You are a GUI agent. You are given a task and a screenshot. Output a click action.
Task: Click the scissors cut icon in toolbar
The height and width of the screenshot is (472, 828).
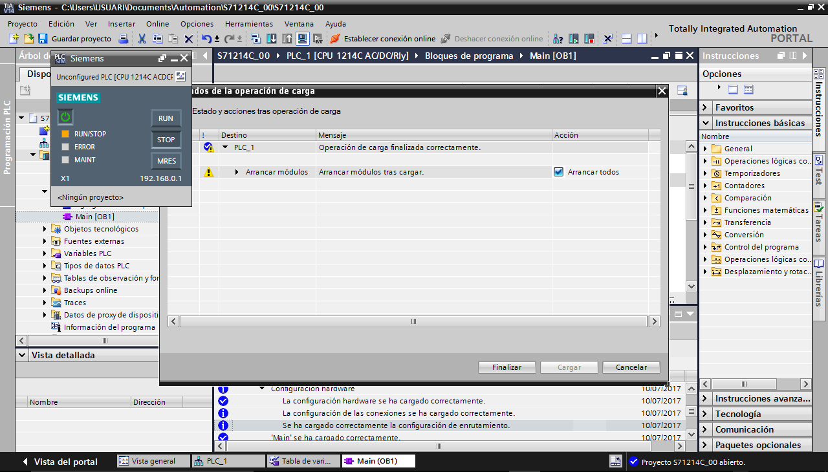point(142,39)
